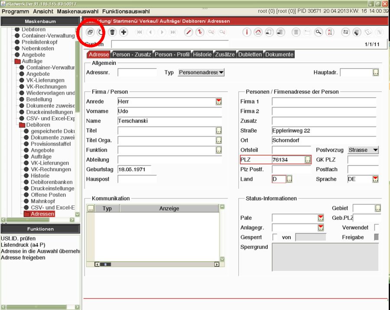Run the USt.ID. prüfen function
The height and width of the screenshot is (310, 390).
tap(18, 239)
